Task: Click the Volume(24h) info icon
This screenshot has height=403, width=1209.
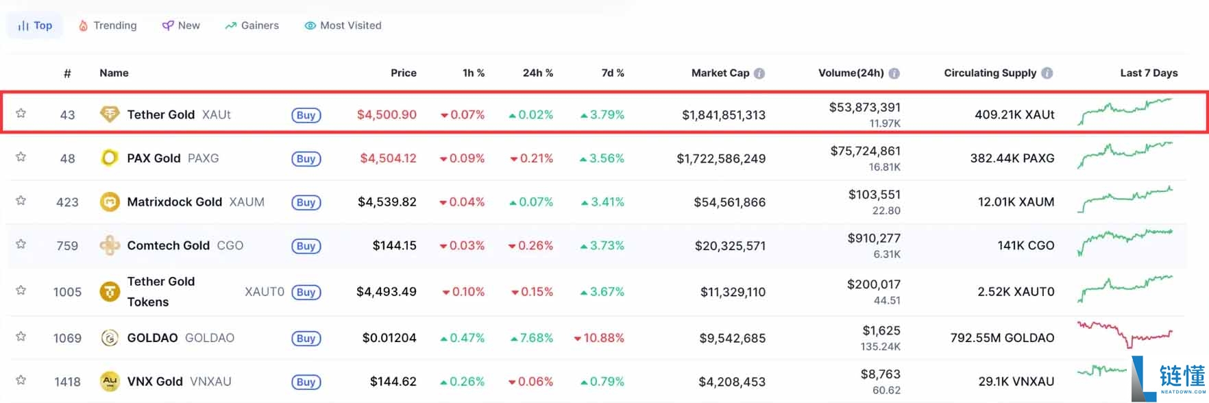Action: [894, 73]
